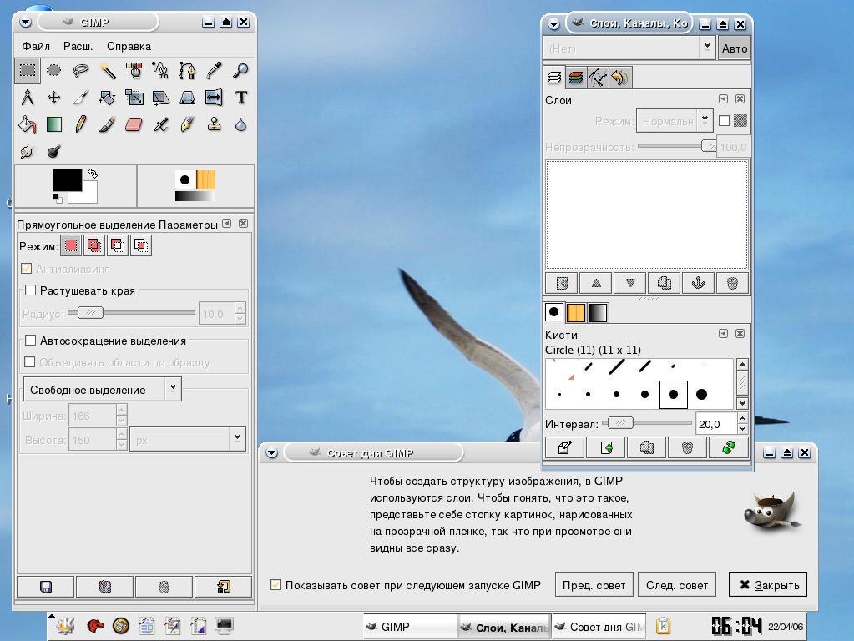Select the Airbrush tool

tap(160, 124)
